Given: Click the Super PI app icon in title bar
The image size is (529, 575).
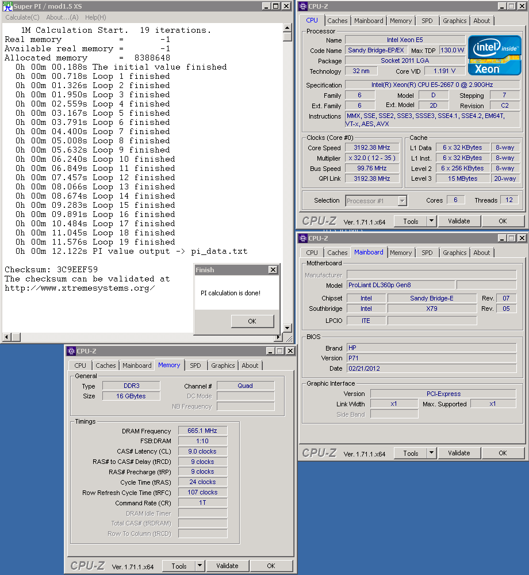Looking at the screenshot, I should pos(7,6).
